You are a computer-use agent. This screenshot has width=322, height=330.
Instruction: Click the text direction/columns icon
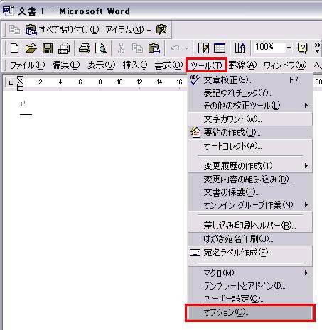coord(240,48)
